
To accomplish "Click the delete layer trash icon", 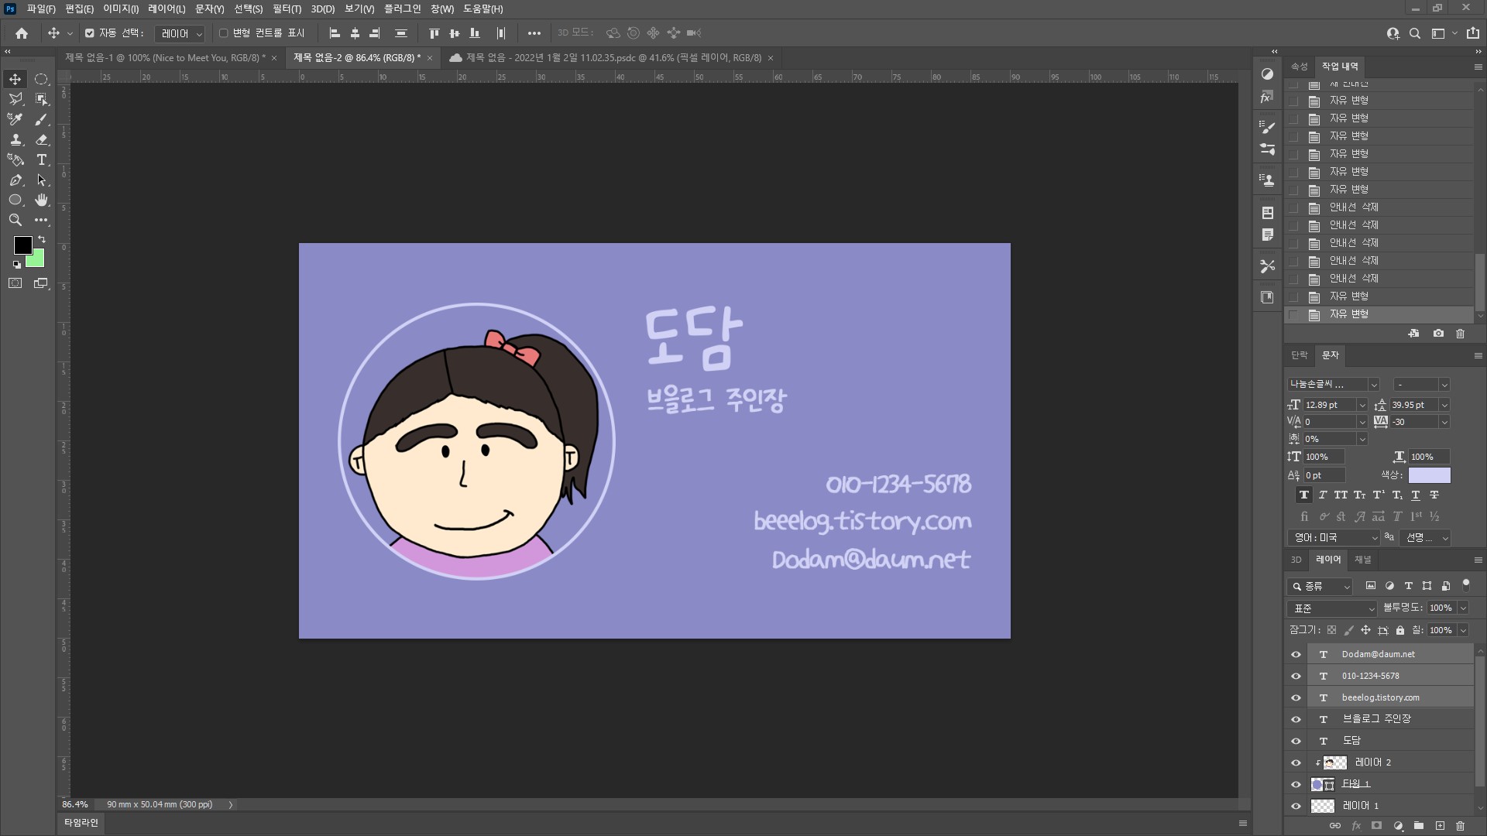I will [1461, 826].
